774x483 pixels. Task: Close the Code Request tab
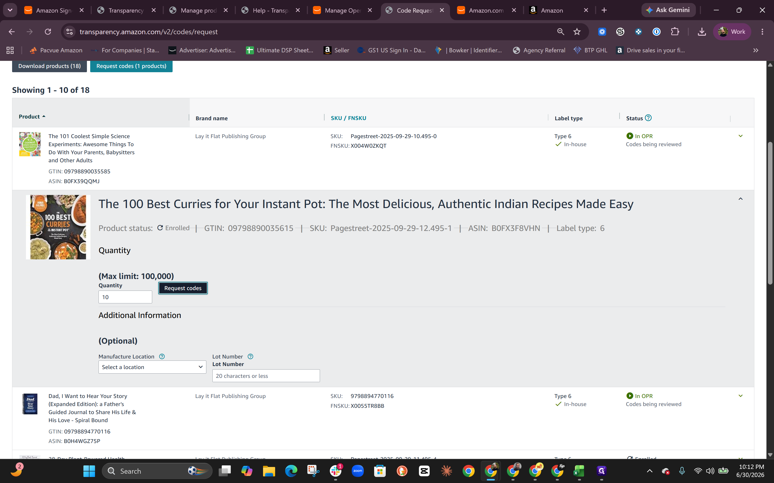click(x=442, y=10)
